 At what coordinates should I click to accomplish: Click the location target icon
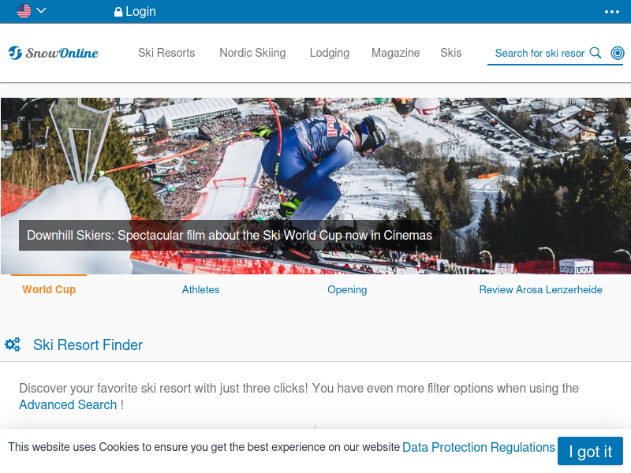(618, 53)
